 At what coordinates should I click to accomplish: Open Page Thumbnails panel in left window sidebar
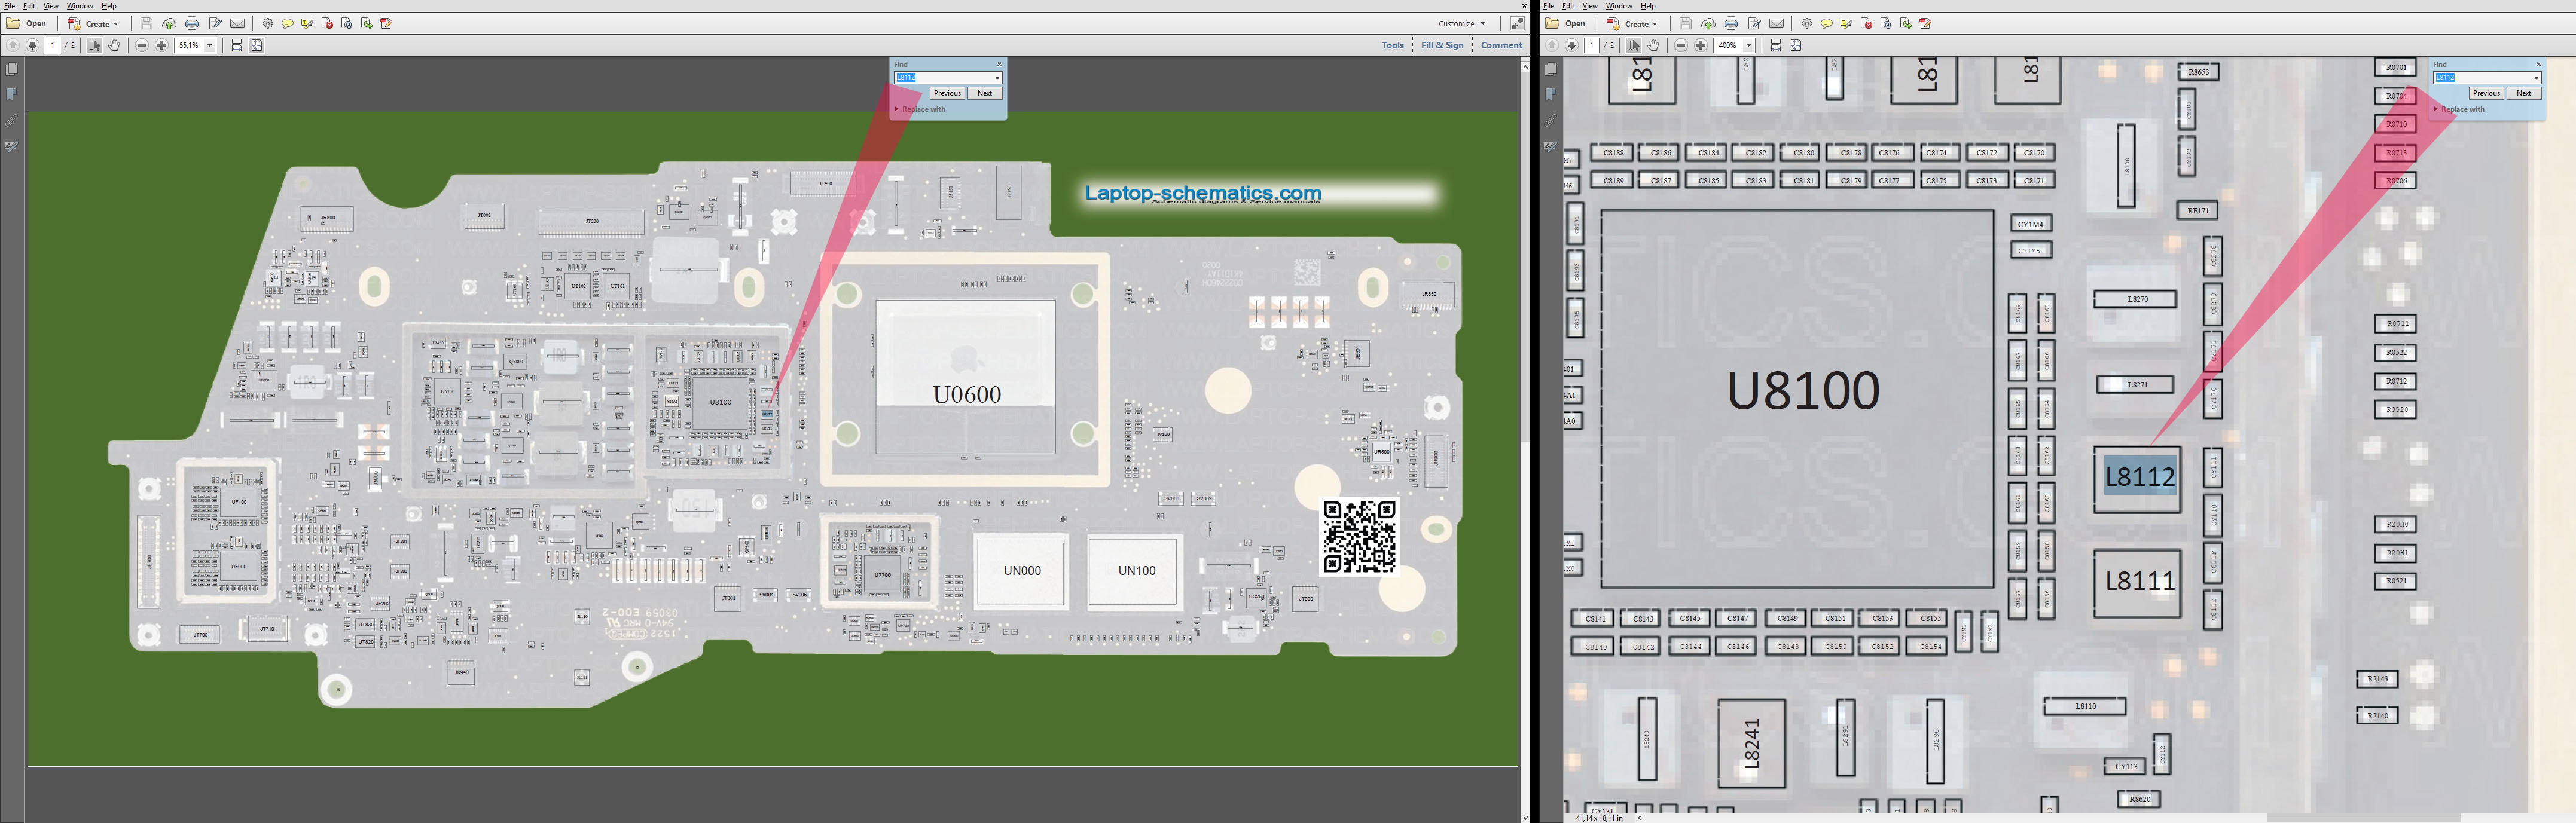pyautogui.click(x=12, y=69)
